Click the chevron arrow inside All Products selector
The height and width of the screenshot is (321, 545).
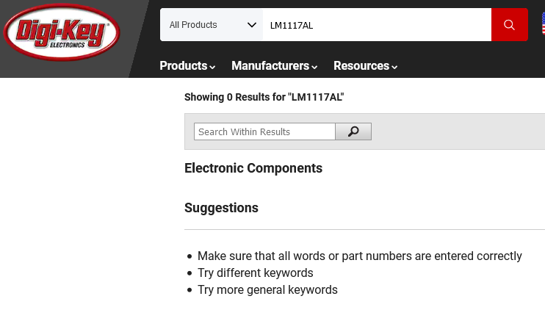point(252,25)
